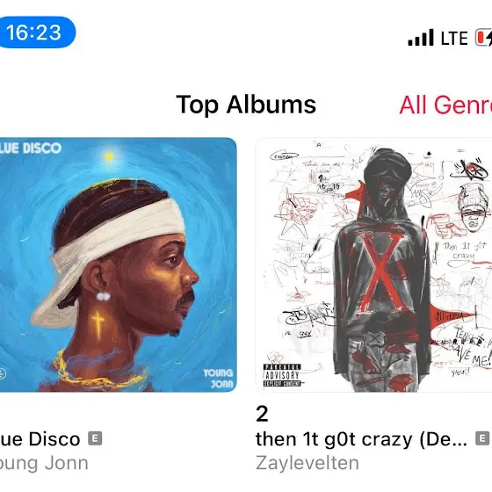The width and height of the screenshot is (492, 492).
Task: Tap the cellular signal bars icon
Action: click(x=421, y=37)
